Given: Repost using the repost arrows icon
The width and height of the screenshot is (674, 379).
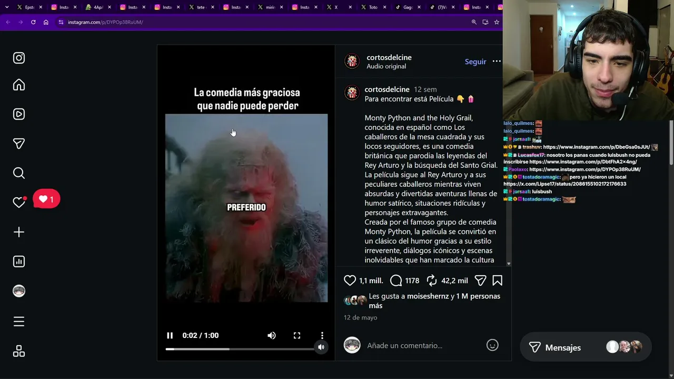Looking at the screenshot, I should (432, 281).
